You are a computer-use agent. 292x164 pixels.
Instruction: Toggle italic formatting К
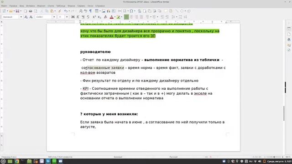point(78,17)
